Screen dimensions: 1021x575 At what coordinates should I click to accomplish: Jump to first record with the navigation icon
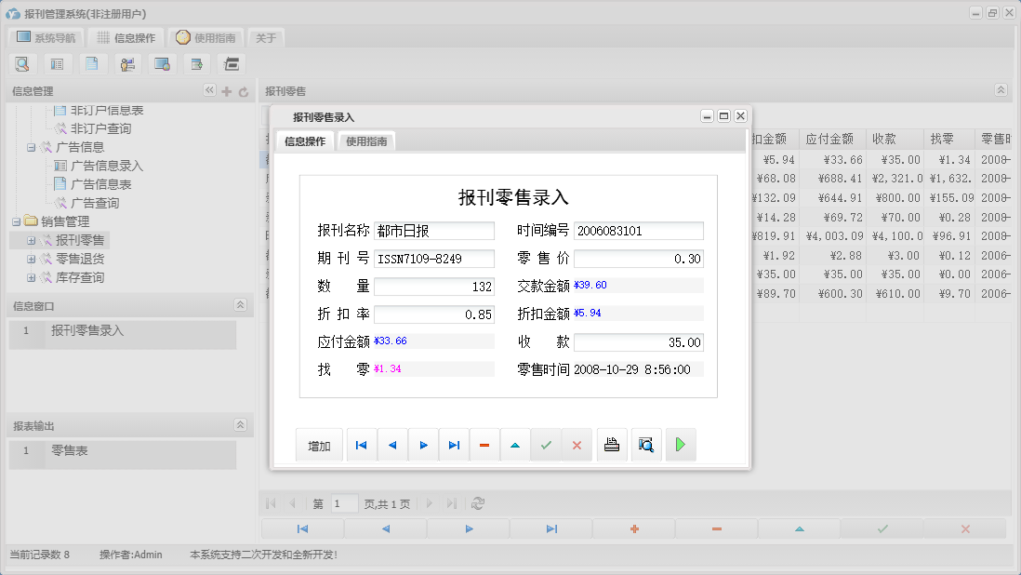(361, 445)
